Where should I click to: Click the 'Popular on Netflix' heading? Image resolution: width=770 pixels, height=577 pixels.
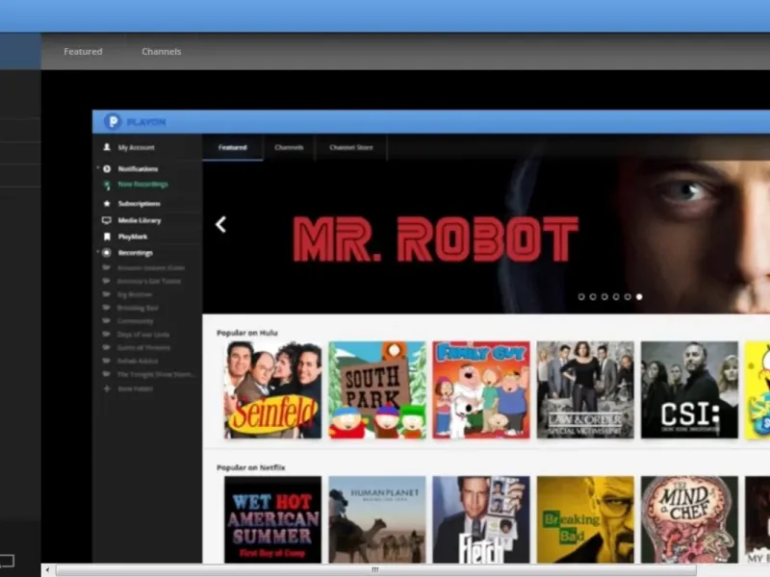click(251, 467)
